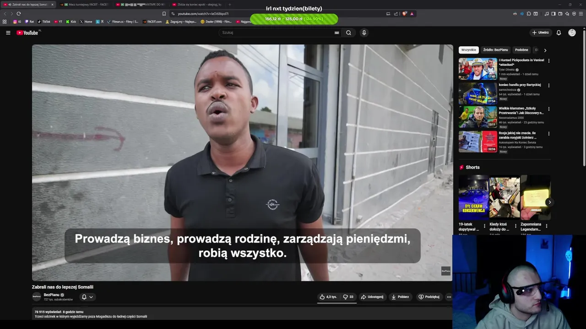Toggle the browser sidebar panel
Screen dimensions: 586x329
click(x=553, y=14)
